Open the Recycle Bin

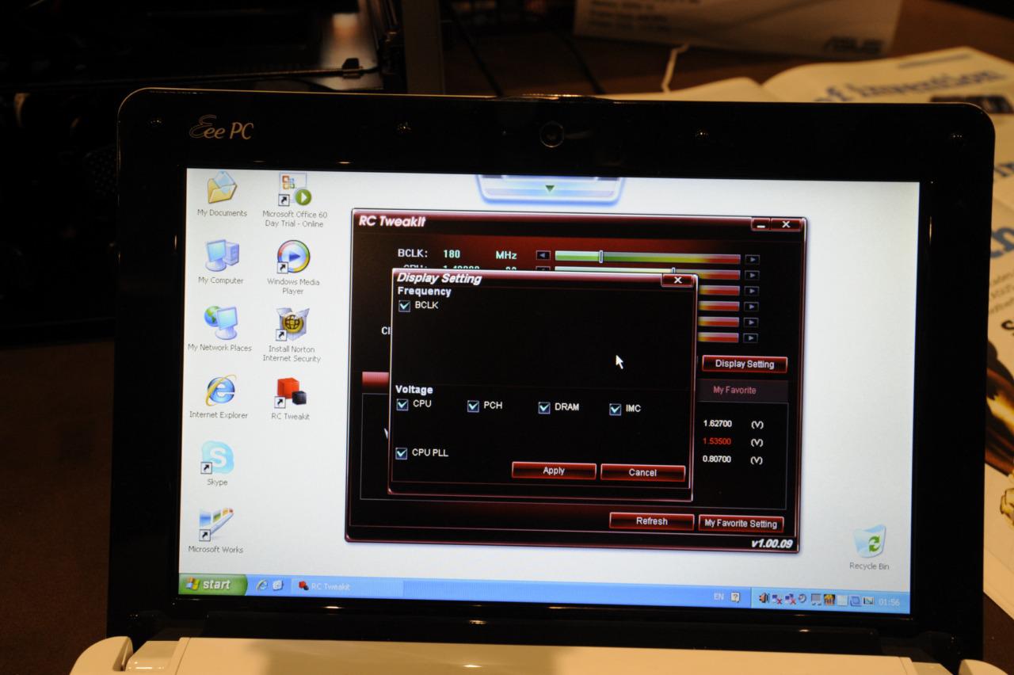coord(869,547)
